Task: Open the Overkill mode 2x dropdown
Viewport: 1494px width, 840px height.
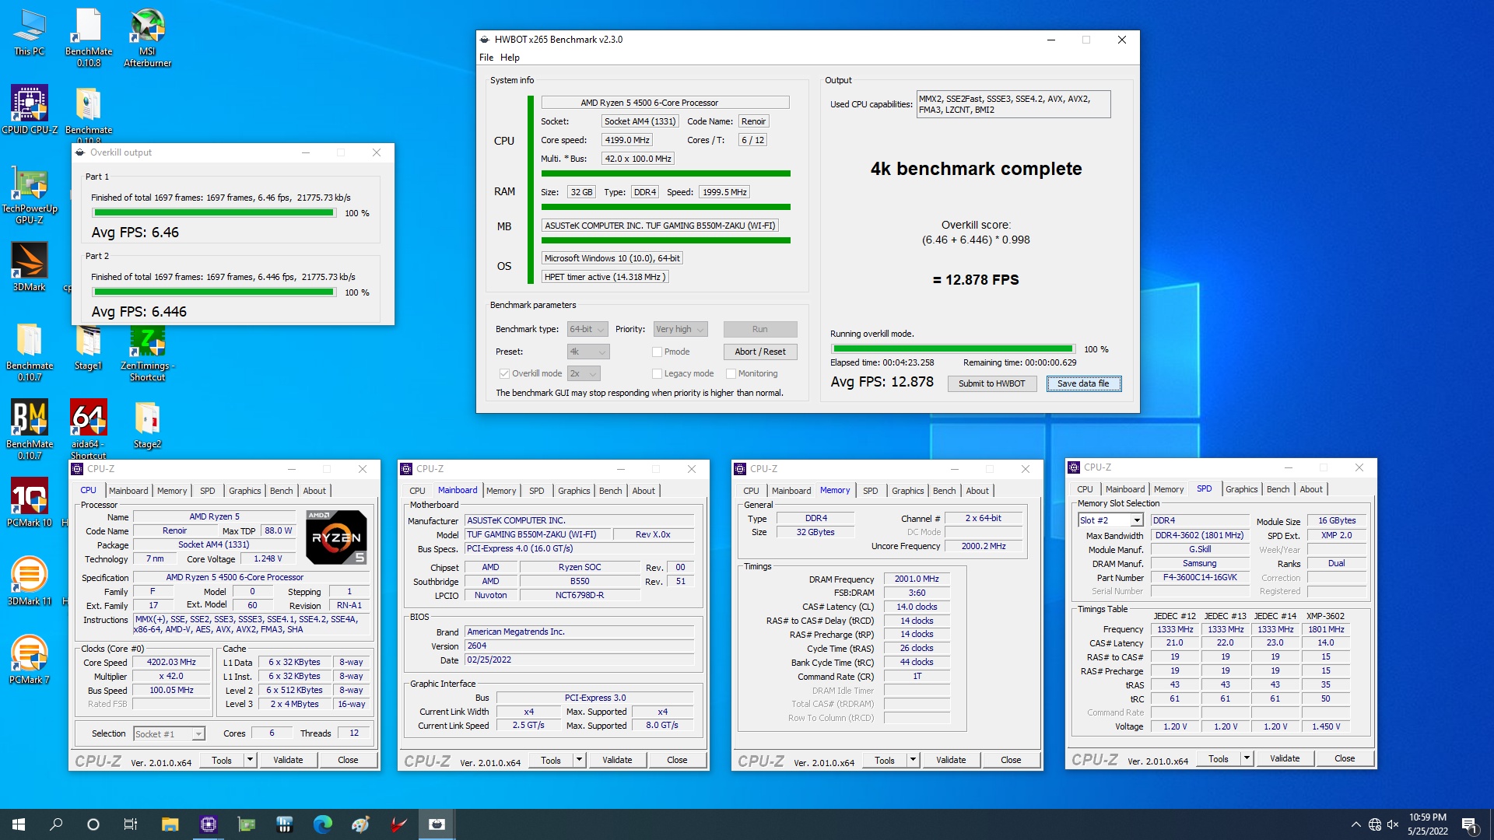Action: pyautogui.click(x=583, y=374)
